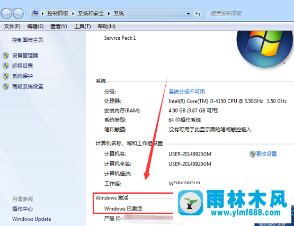294x226 pixels.
Task: Click the 没有可用于此显示器的笔或触控输入 text
Action: [210, 130]
